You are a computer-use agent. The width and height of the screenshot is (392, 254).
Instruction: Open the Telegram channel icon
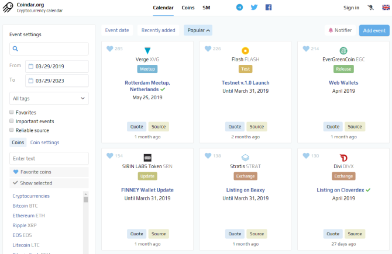point(239,7)
